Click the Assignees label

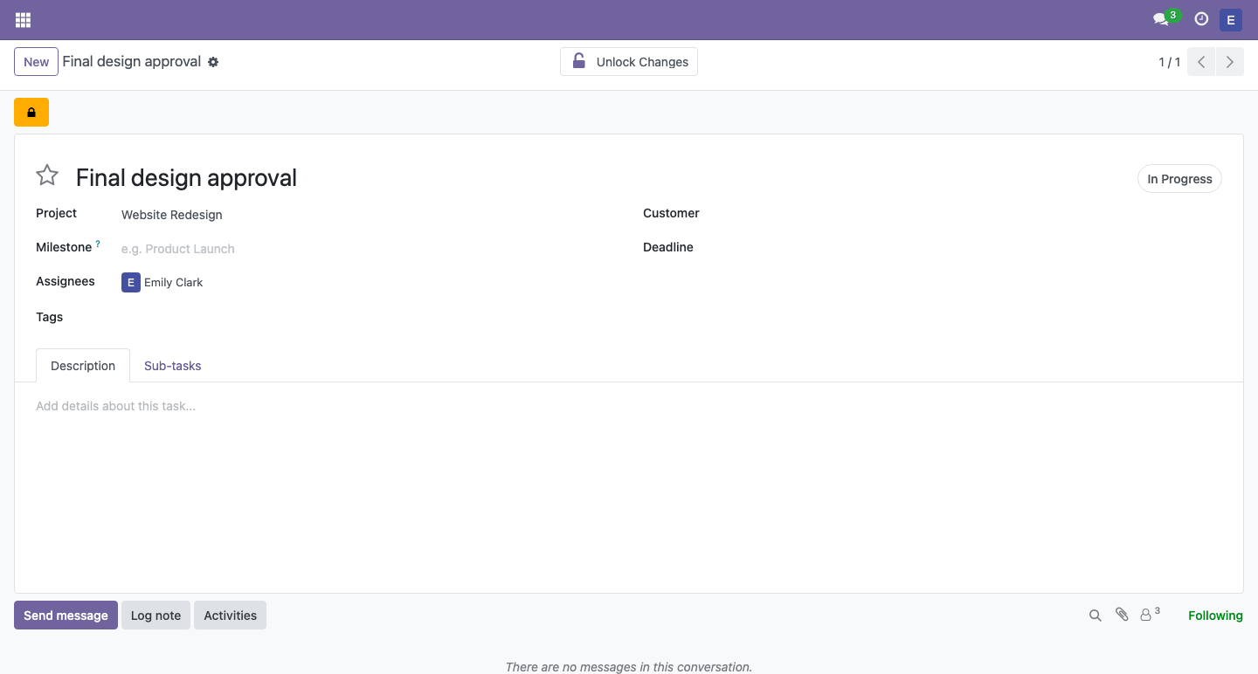coord(66,281)
